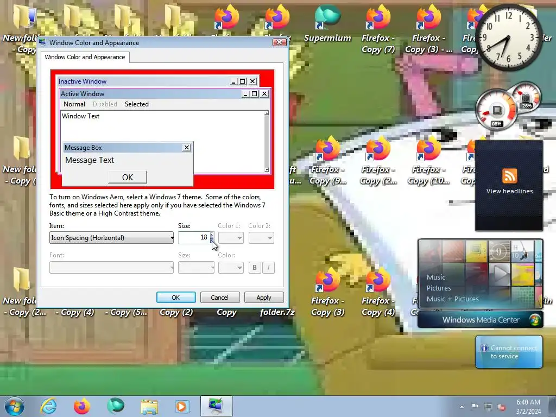Select the Window Color and Appearance tab

(85, 57)
